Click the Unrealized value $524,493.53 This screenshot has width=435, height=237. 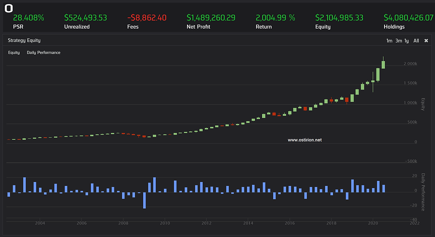(x=85, y=18)
